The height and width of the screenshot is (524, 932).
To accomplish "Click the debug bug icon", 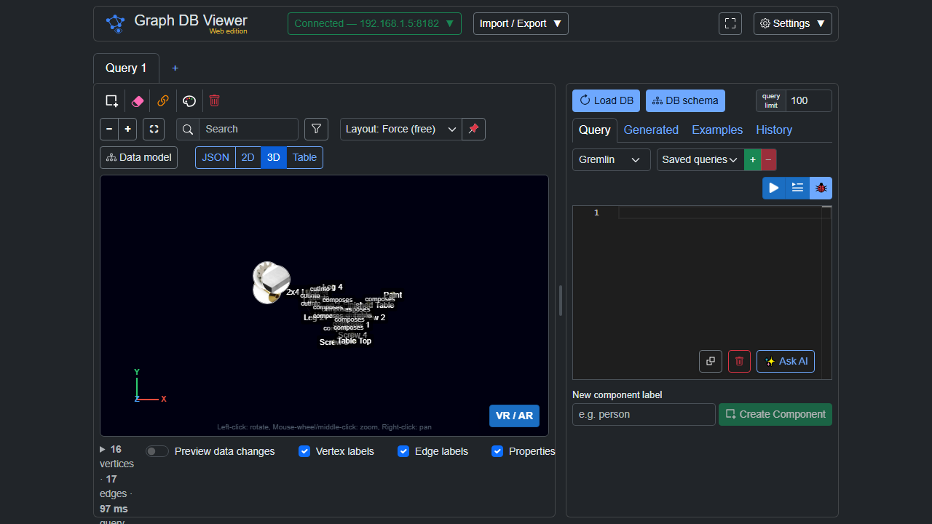I will tap(821, 188).
